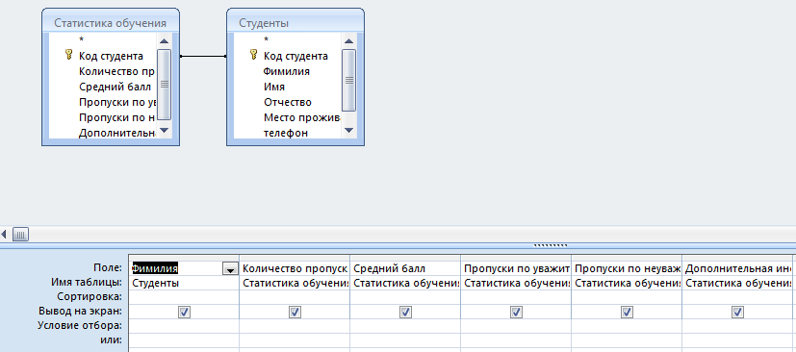The height and width of the screenshot is (352, 796).
Task: Select Фимилия field in Студенты table
Action: (286, 71)
